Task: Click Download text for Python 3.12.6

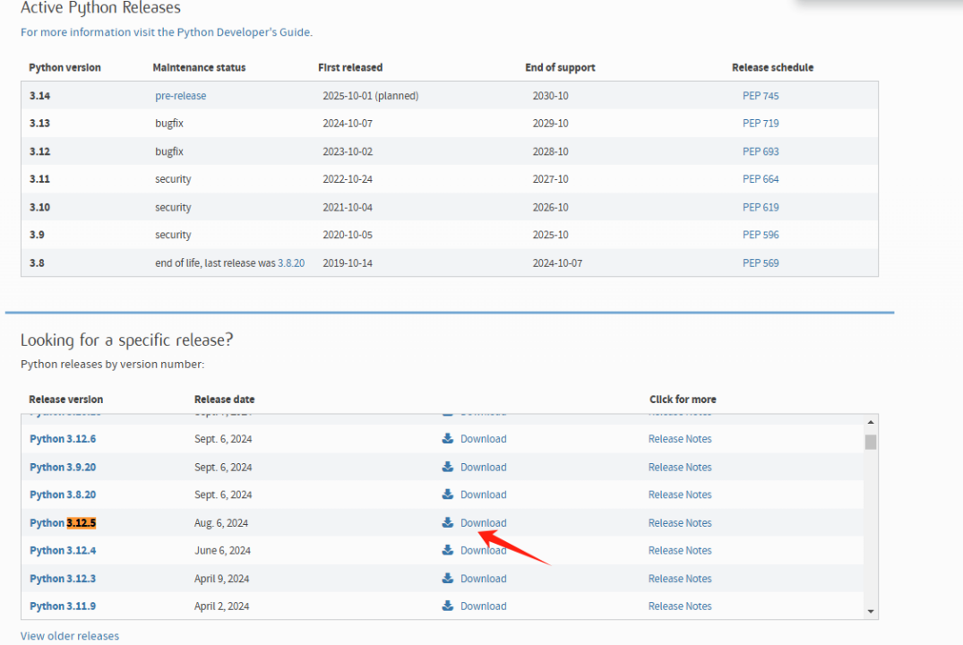Action: tap(484, 439)
